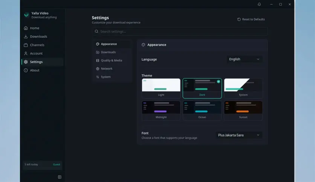Open the Home page
This screenshot has width=315, height=182.
pyautogui.click(x=42, y=28)
